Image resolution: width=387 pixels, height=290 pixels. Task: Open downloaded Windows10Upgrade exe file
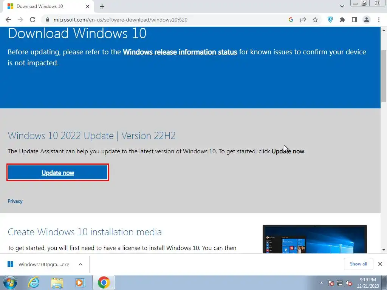pos(39,264)
